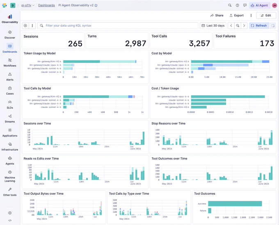Click tallest bar in Sessions over Time
Viewport: 279px width, 225px height.
(144, 138)
